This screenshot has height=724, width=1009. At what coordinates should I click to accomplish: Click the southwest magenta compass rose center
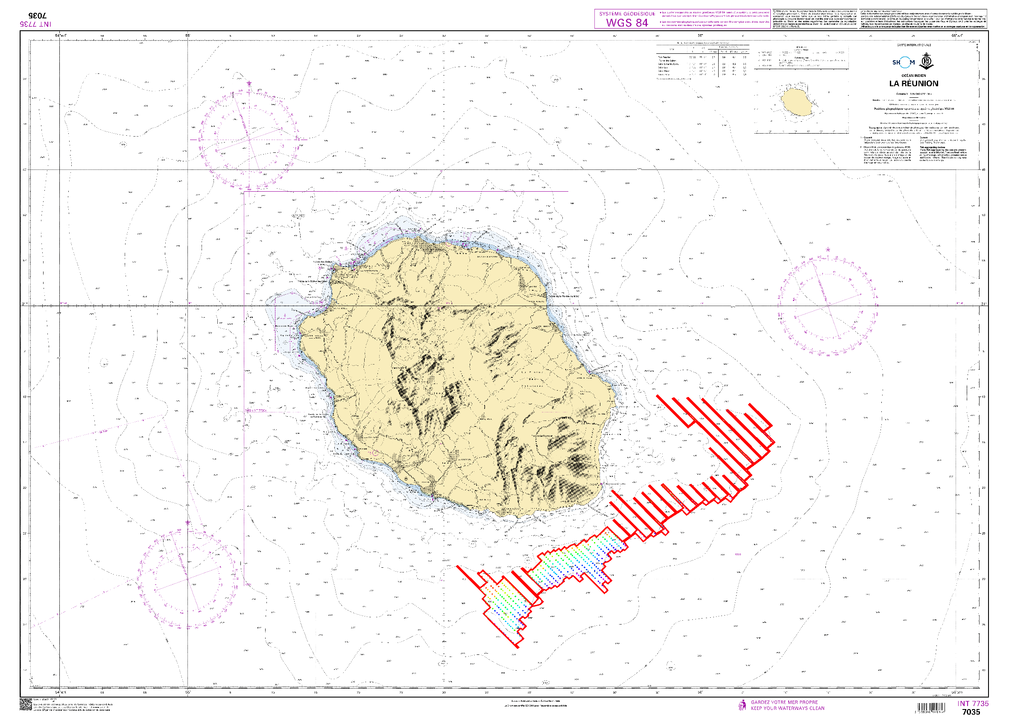tap(188, 579)
